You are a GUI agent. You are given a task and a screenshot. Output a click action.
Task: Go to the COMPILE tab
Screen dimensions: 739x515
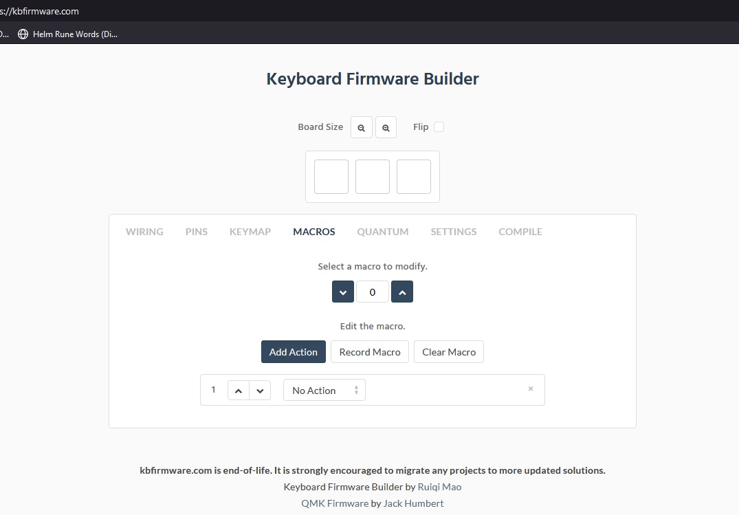(x=520, y=232)
